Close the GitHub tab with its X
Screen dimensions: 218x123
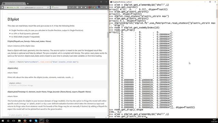coord(24,3)
